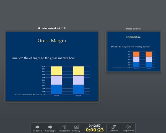Screen dimensions: 166x133
Task: Click the current slide preview Gross Margin
Action: point(52,66)
